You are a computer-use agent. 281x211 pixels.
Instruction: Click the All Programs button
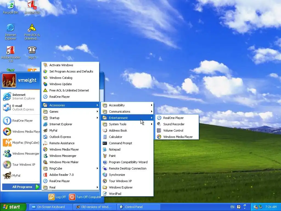click(x=21, y=187)
